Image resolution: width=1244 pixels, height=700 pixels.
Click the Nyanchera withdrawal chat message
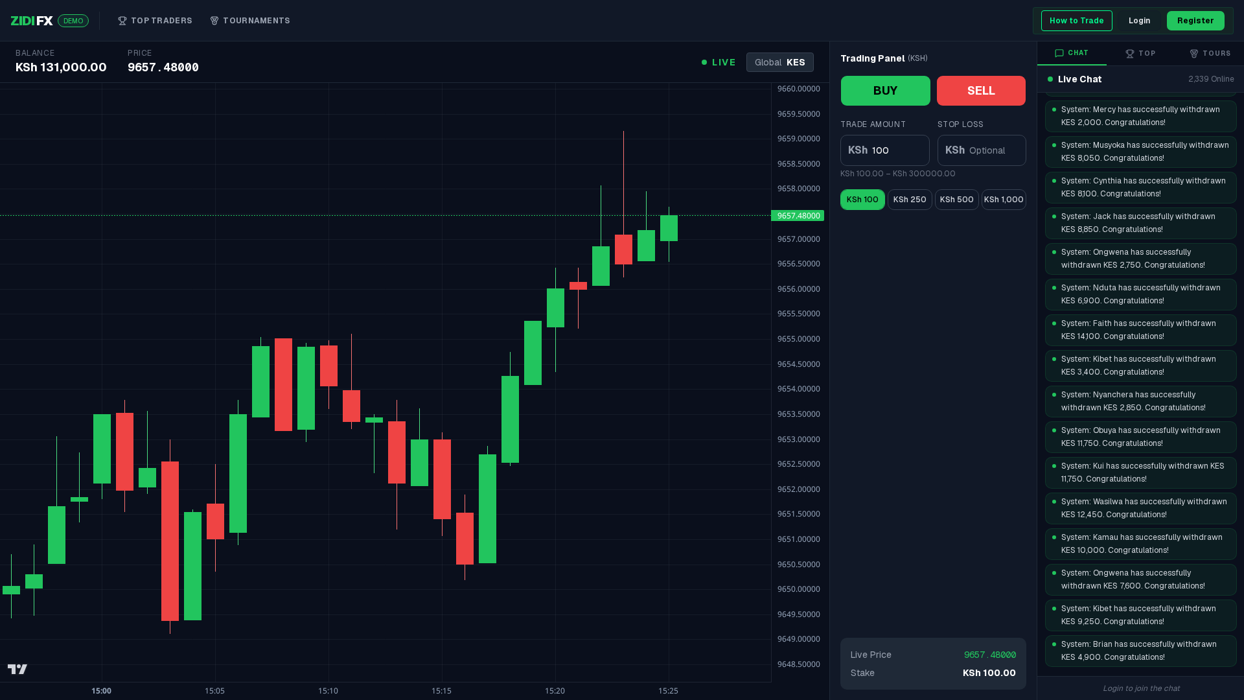(x=1140, y=401)
